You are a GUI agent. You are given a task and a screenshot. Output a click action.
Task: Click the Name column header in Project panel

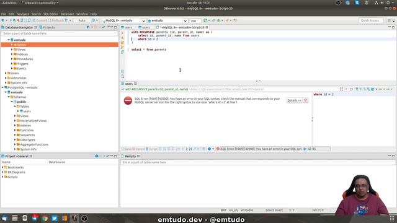click(x=6, y=162)
